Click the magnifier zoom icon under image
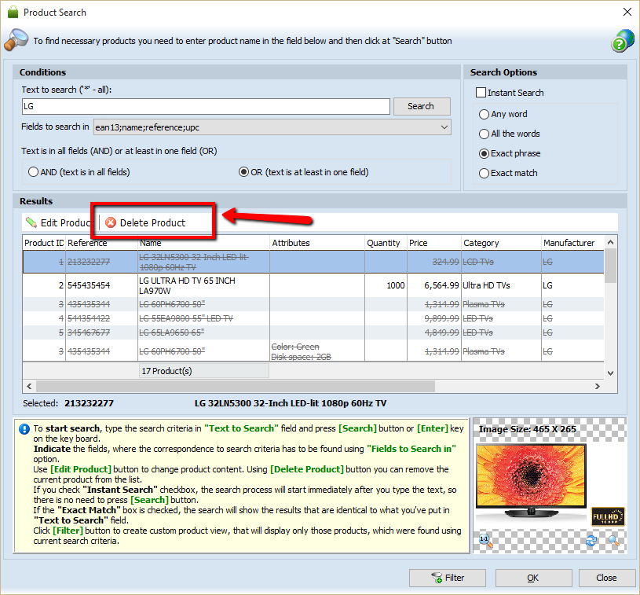640x595 pixels. point(613,541)
